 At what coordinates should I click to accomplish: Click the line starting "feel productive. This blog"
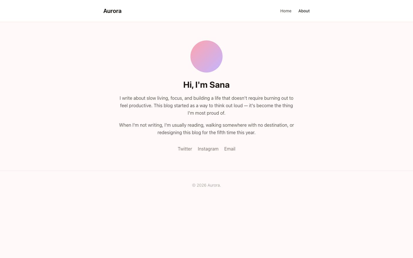(x=206, y=105)
